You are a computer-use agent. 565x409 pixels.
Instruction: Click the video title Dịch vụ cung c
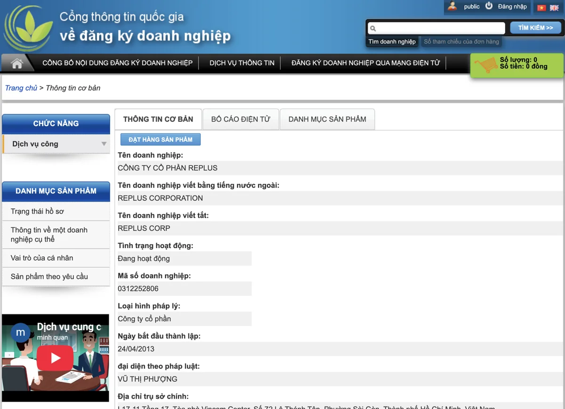pyautogui.click(x=69, y=327)
